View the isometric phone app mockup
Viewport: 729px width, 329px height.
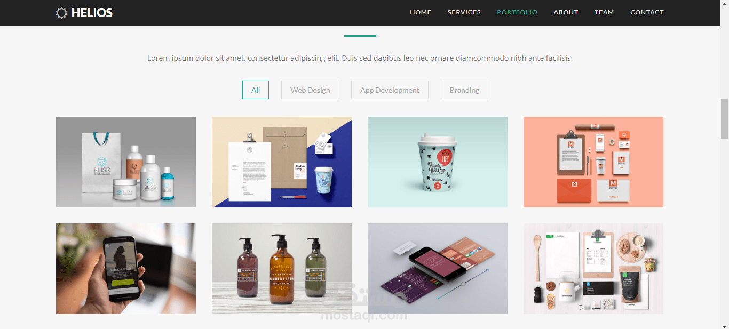[x=438, y=269]
